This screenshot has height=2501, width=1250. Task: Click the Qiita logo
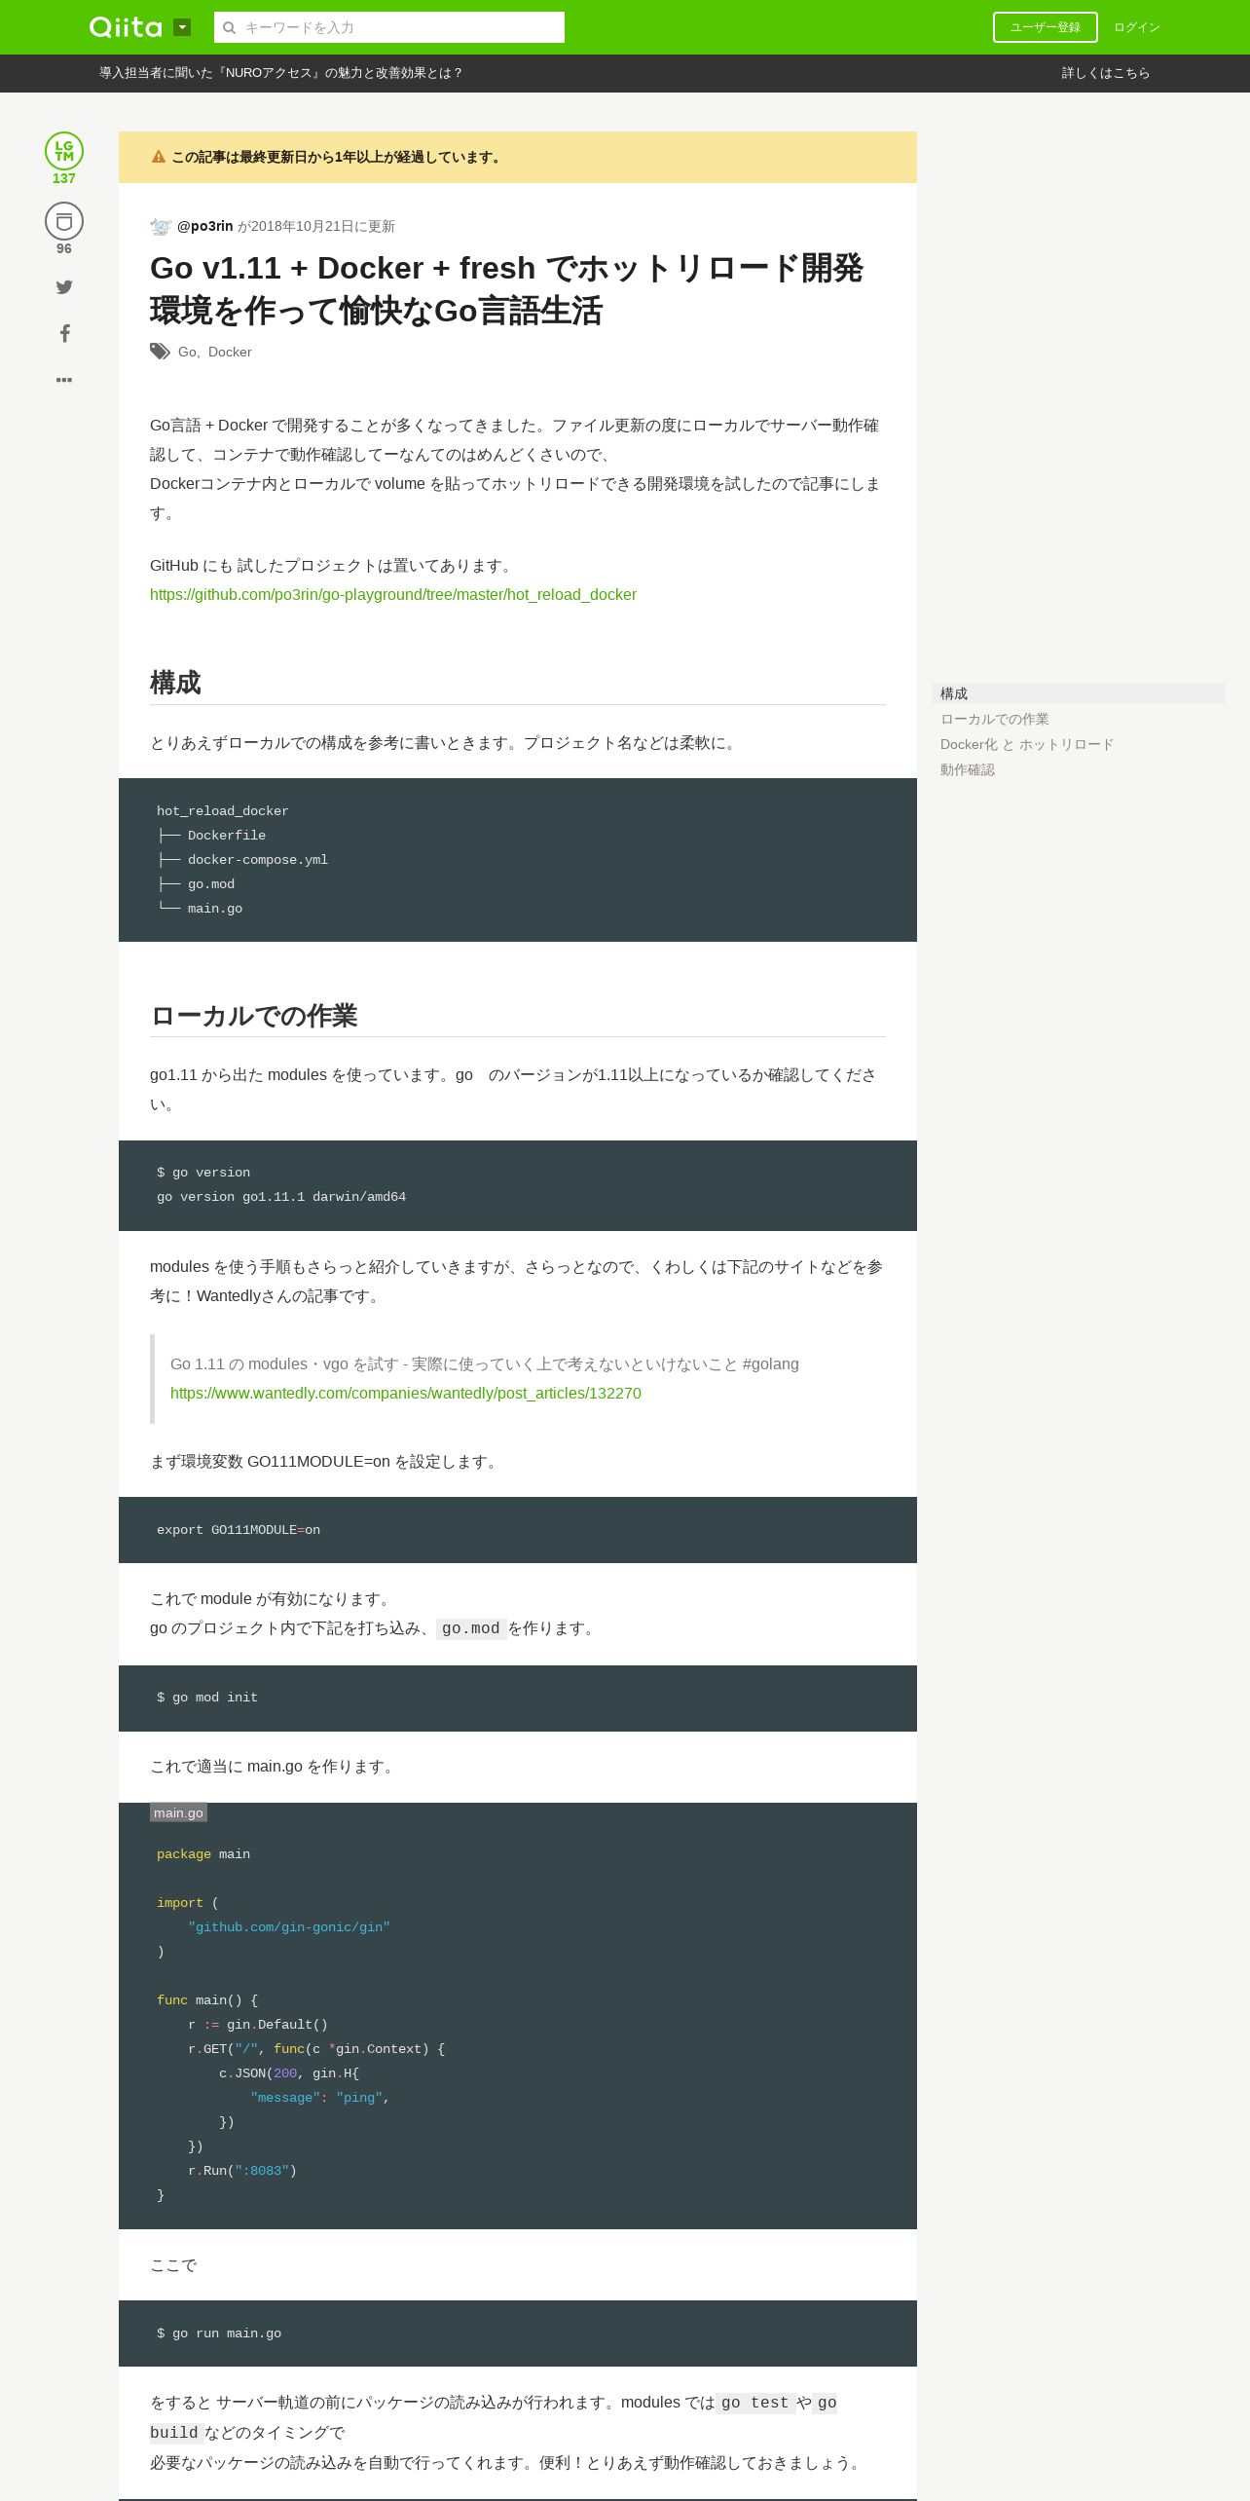click(126, 27)
